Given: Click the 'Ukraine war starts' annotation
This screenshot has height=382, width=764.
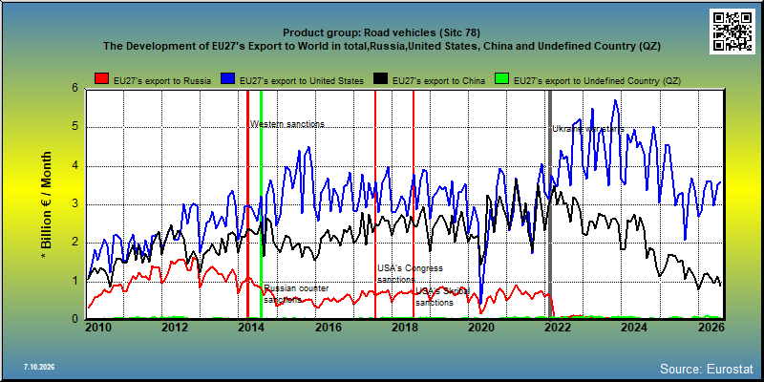Looking at the screenshot, I should pyautogui.click(x=588, y=129).
